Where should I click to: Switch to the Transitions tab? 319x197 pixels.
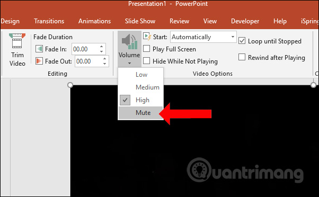tap(49, 21)
